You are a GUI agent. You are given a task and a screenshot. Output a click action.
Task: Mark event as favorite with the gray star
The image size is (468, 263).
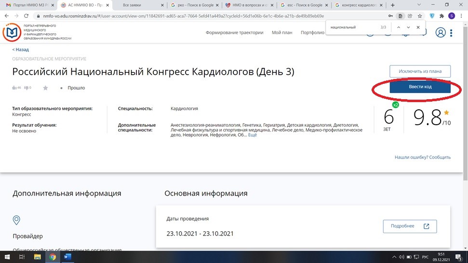(x=45, y=88)
